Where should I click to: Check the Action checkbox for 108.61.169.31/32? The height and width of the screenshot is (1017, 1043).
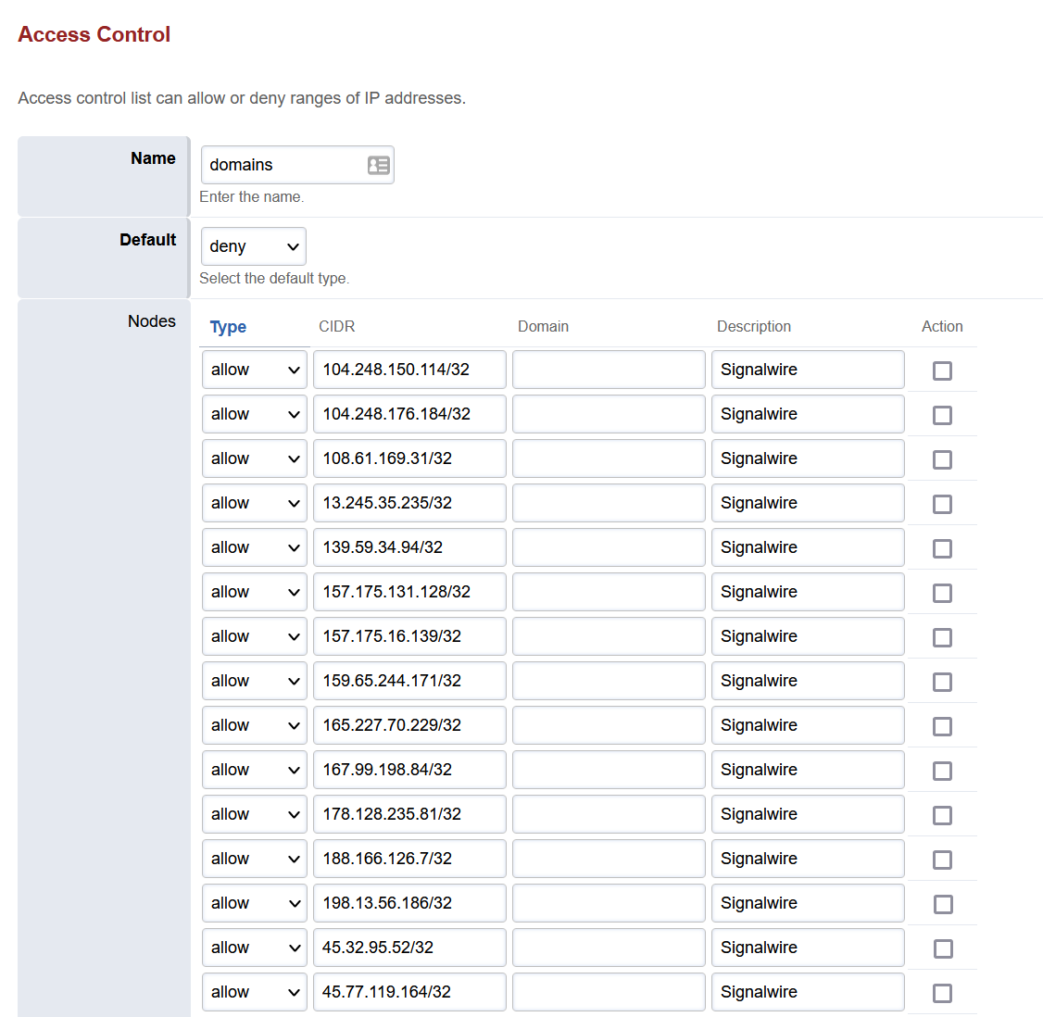942,459
